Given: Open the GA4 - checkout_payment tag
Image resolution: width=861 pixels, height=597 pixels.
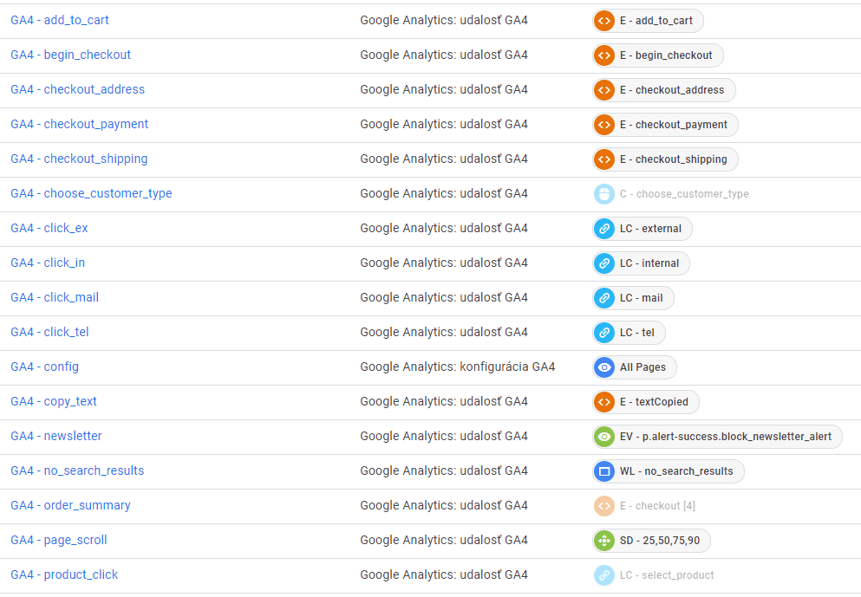Looking at the screenshot, I should coord(80,124).
